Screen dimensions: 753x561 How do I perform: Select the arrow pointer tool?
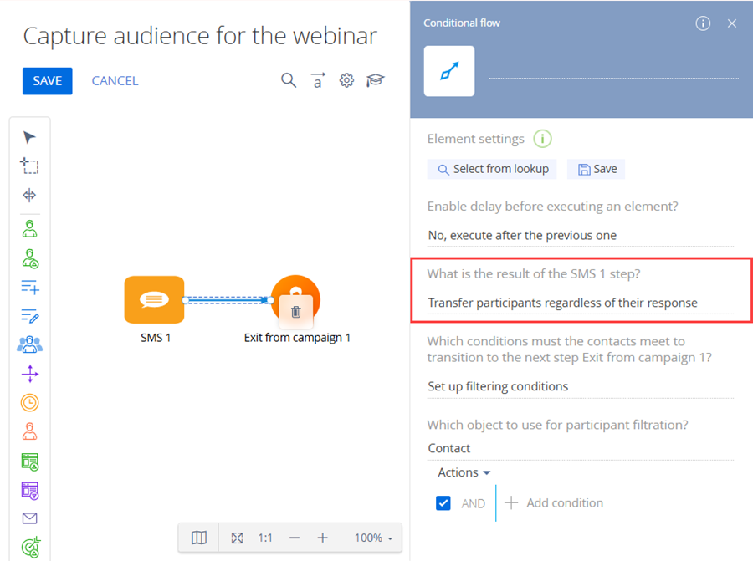[x=29, y=138]
